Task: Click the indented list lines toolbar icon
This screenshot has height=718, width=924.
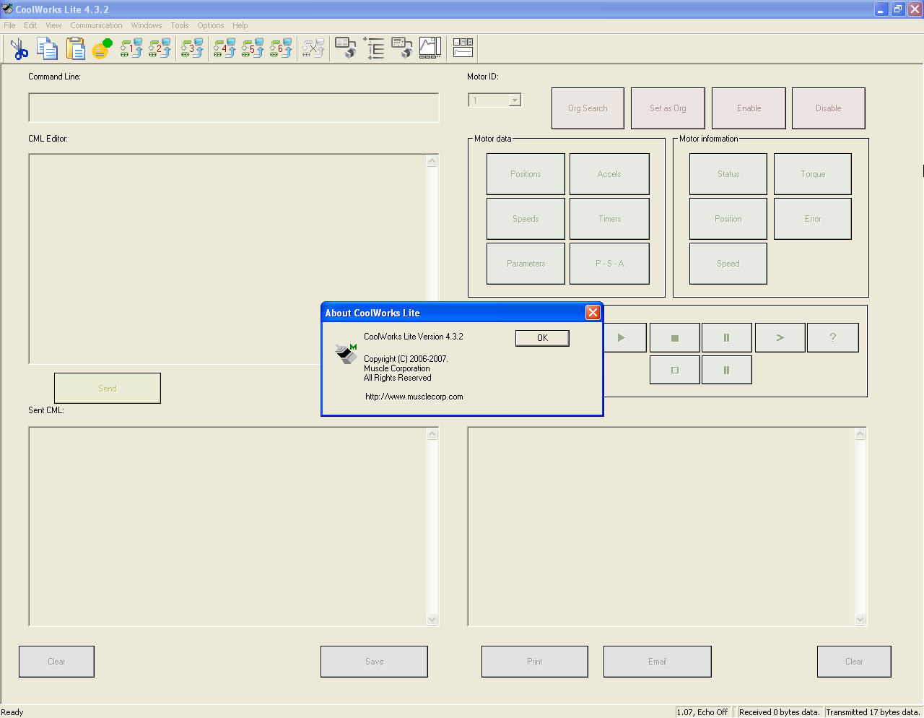Action: pos(374,48)
